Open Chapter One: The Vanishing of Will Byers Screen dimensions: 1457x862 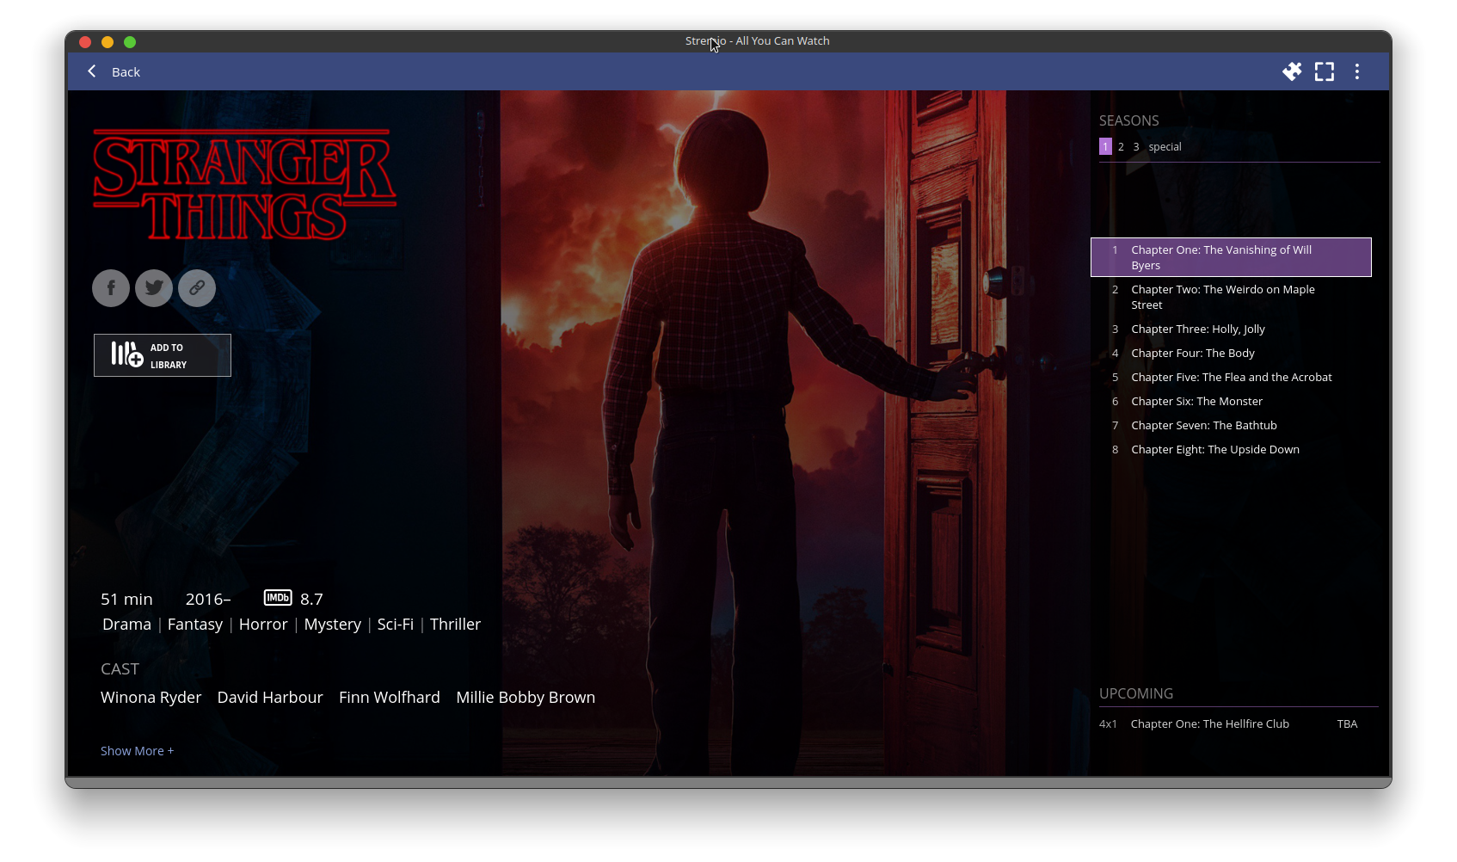tap(1231, 257)
